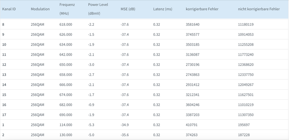The image size is (289, 140).
Task: Click frequency value 682.000
Action: point(66,105)
